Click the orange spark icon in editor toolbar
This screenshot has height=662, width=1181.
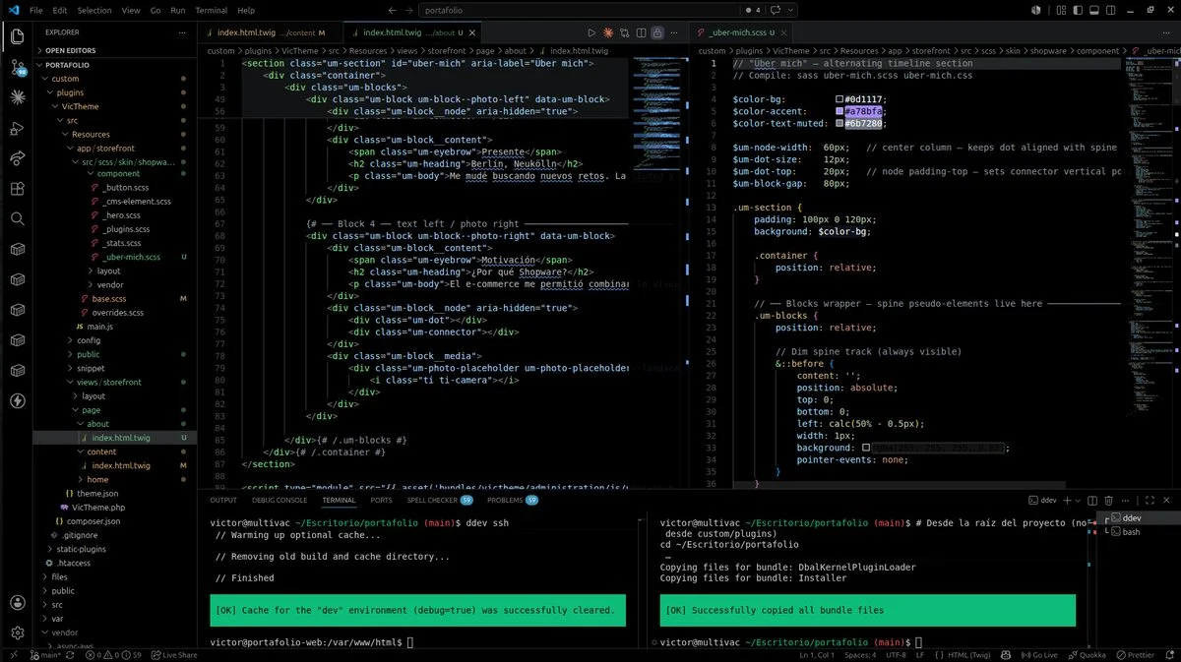tap(608, 32)
